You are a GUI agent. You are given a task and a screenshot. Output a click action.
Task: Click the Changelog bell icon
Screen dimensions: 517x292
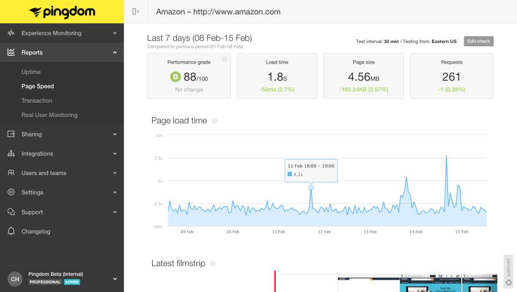[11, 231]
